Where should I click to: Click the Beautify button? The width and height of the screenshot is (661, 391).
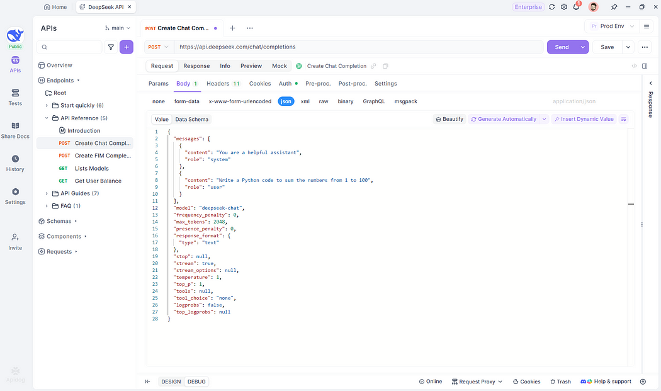pos(449,120)
